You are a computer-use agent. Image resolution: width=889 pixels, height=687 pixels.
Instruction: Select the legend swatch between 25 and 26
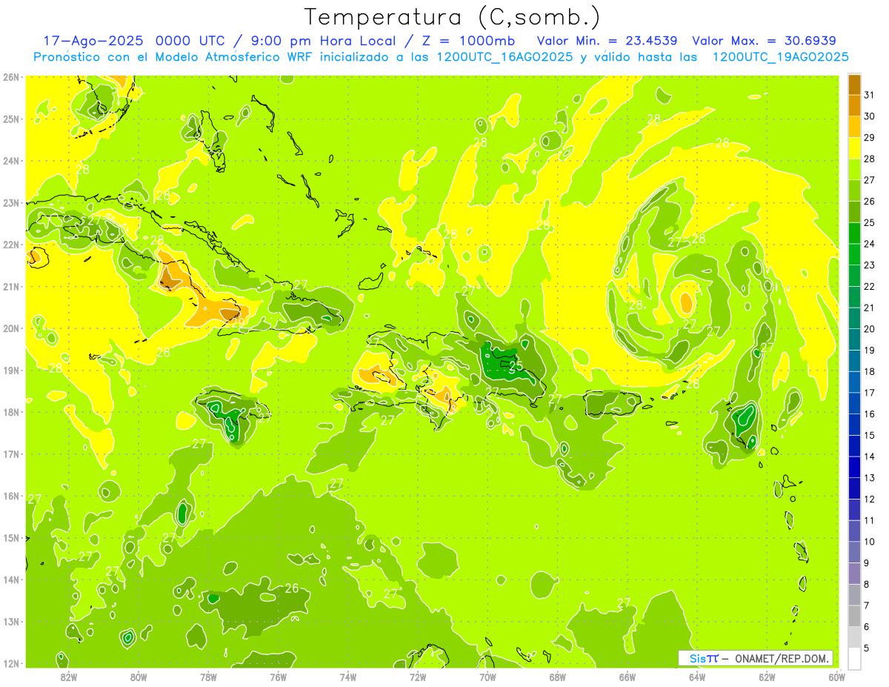[x=854, y=211]
